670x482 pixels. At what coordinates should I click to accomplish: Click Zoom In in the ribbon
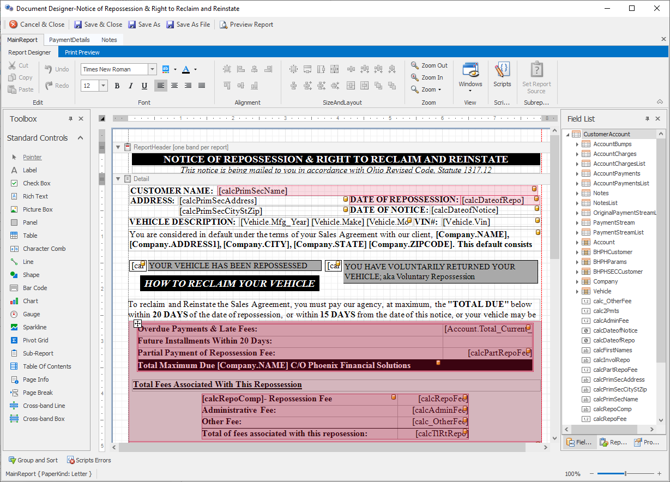tap(427, 77)
